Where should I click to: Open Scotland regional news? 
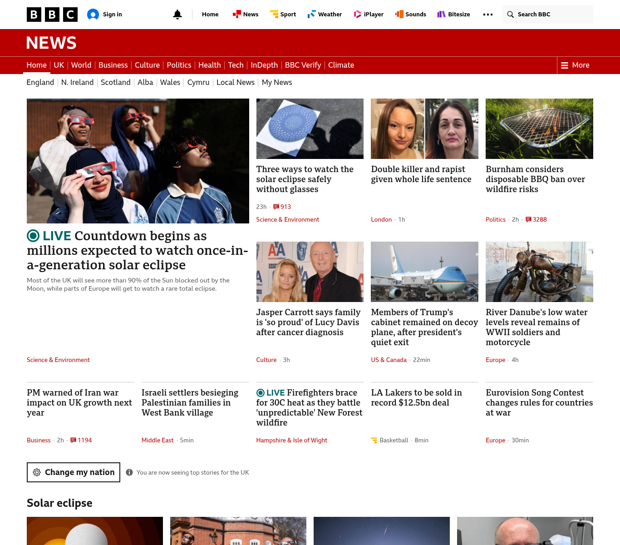click(116, 82)
